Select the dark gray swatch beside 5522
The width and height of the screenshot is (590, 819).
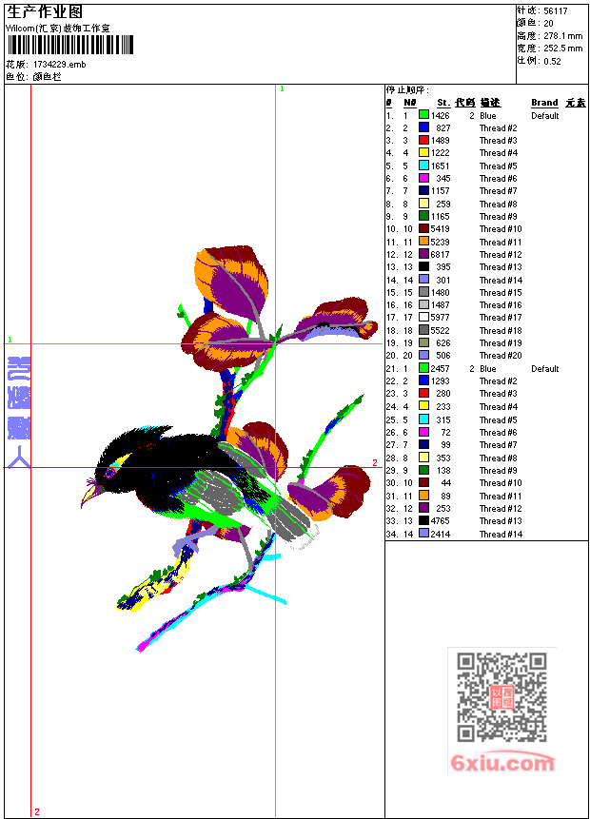pyautogui.click(x=423, y=330)
